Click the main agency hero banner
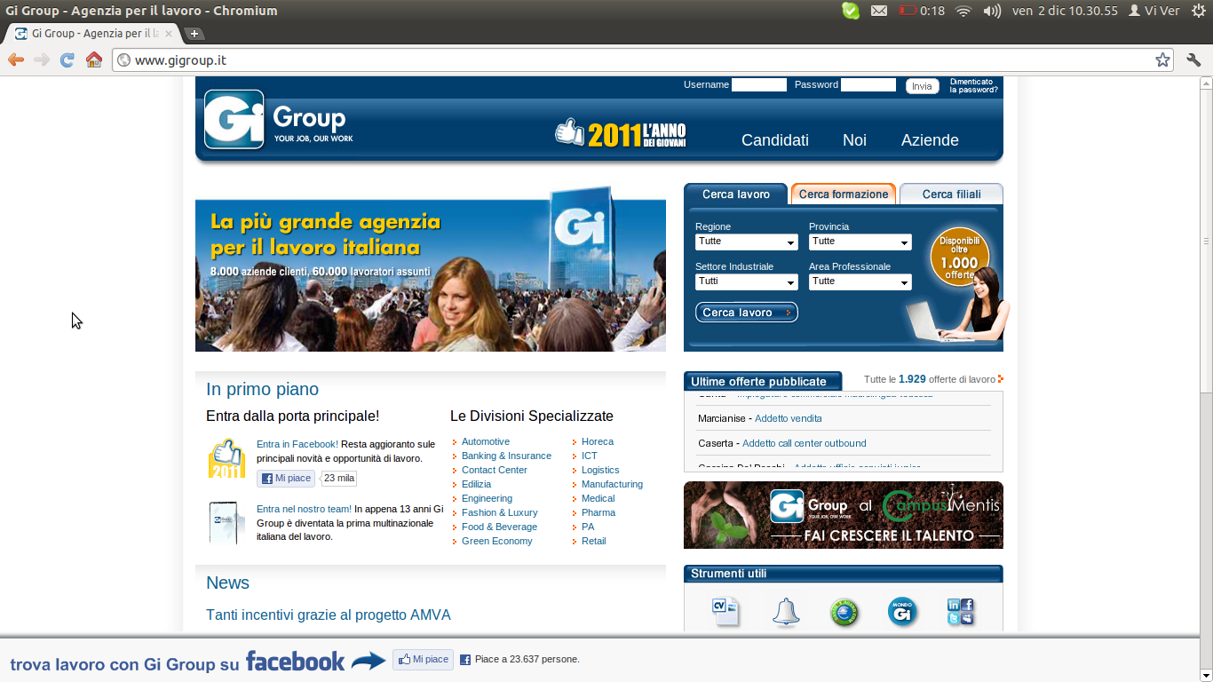The image size is (1213, 682). click(430, 269)
